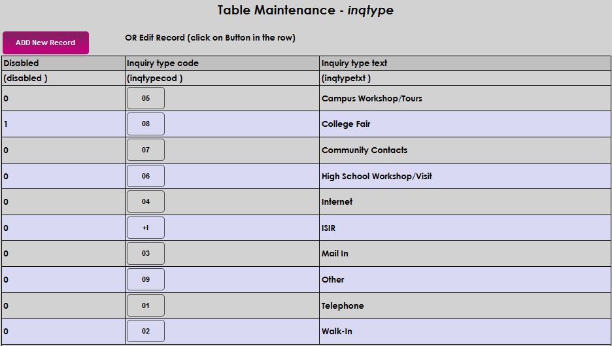Select the (inqtypetxt ) field name

click(346, 78)
